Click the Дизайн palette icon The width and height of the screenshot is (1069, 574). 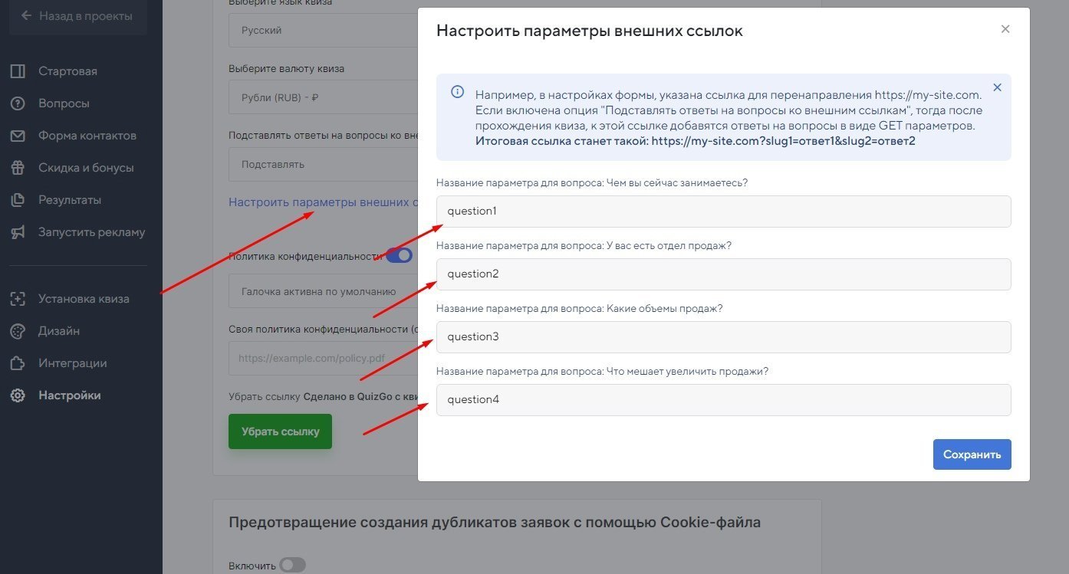[x=18, y=331]
